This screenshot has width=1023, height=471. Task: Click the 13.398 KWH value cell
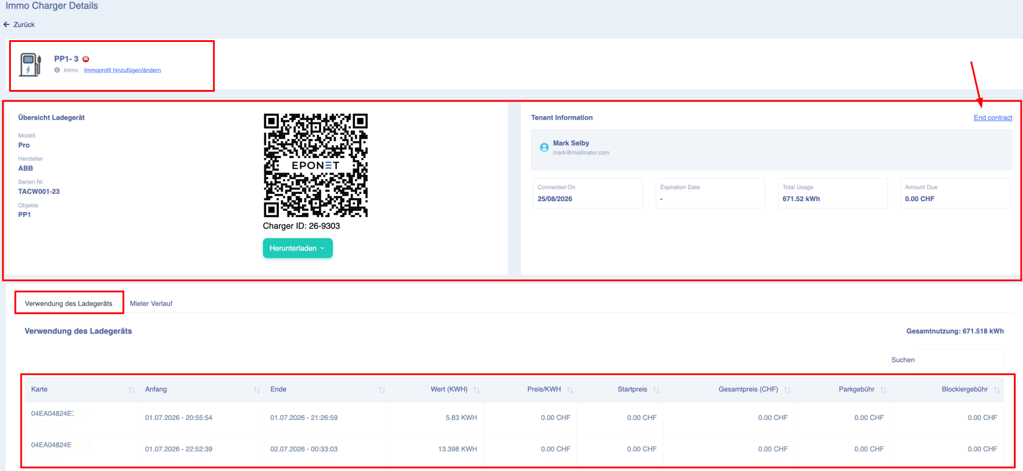pyautogui.click(x=458, y=449)
